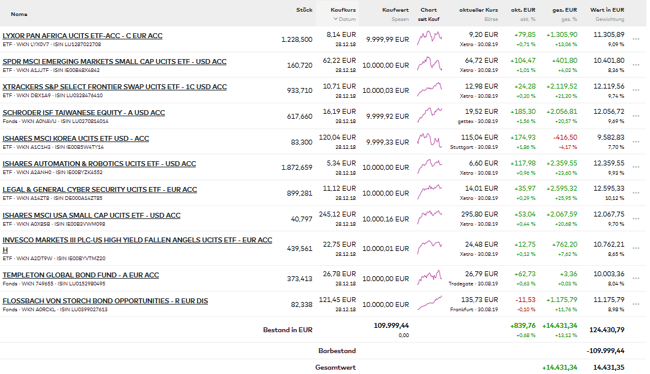The width and height of the screenshot is (650, 374).
Task: Open three-dot menu for Lyxor Pan Africa ETF
Action: [x=636, y=39]
